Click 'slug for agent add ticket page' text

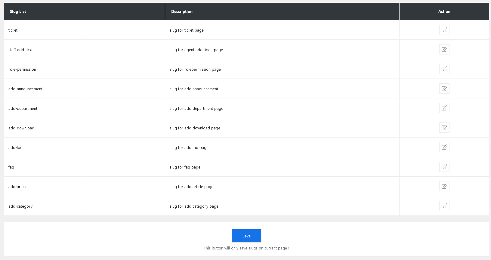(x=196, y=50)
